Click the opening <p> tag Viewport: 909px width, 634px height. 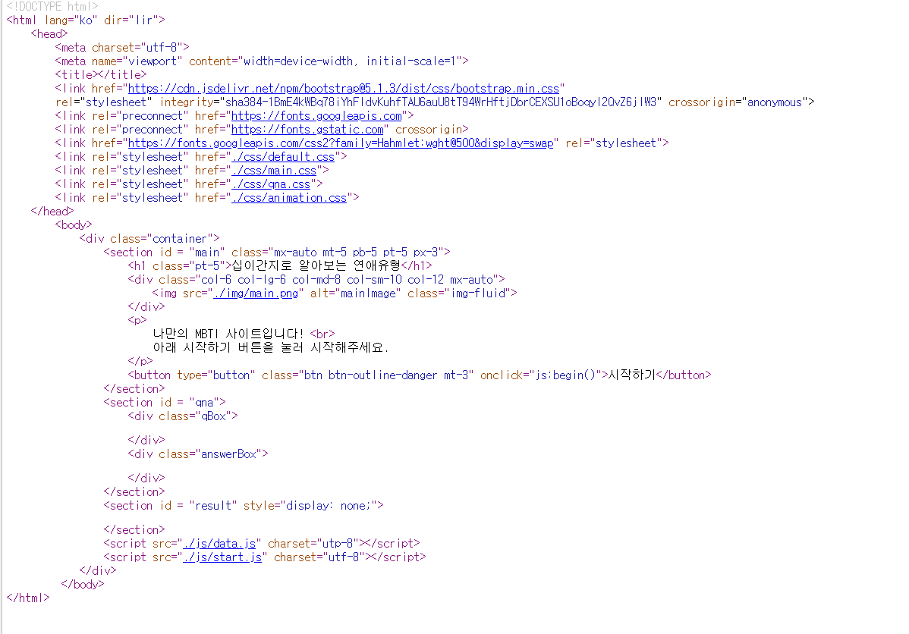[x=137, y=321]
